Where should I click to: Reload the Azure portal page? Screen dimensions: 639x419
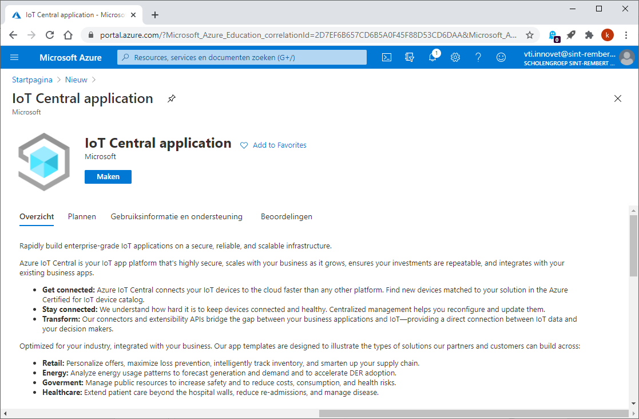(50, 35)
